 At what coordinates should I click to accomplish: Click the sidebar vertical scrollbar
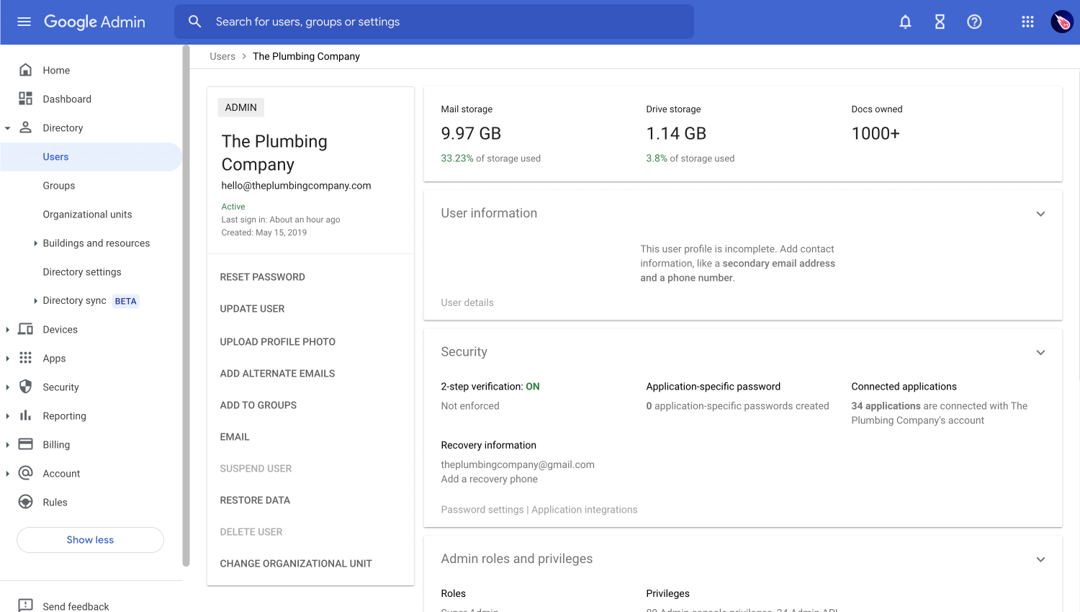tap(186, 306)
